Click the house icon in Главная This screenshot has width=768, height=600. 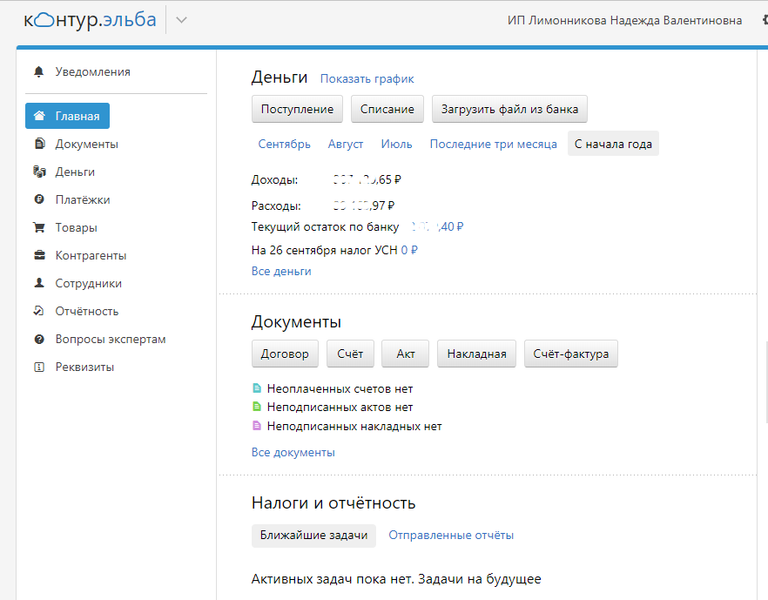[39, 116]
